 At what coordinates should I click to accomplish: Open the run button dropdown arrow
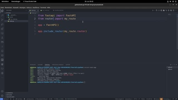tap(154, 10)
